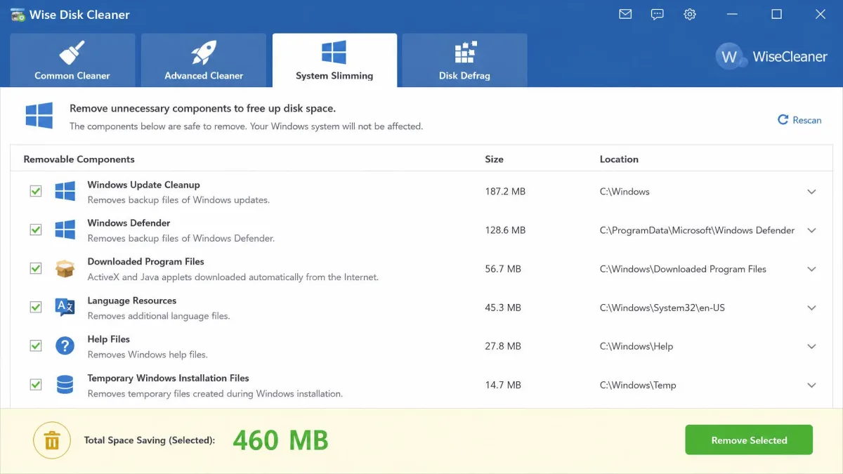The height and width of the screenshot is (474, 843).
Task: Expand Windows Defender row chevron
Action: 811,230
